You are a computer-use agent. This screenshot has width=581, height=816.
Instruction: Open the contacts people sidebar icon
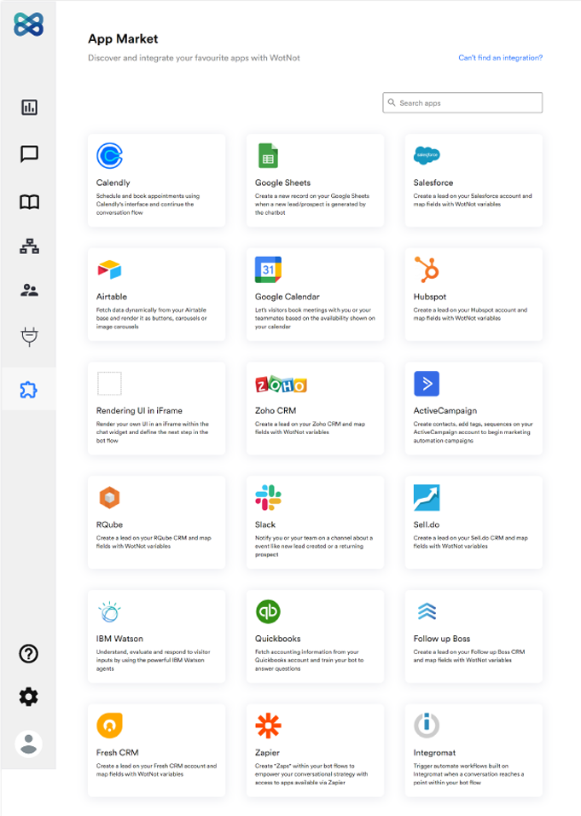(29, 290)
